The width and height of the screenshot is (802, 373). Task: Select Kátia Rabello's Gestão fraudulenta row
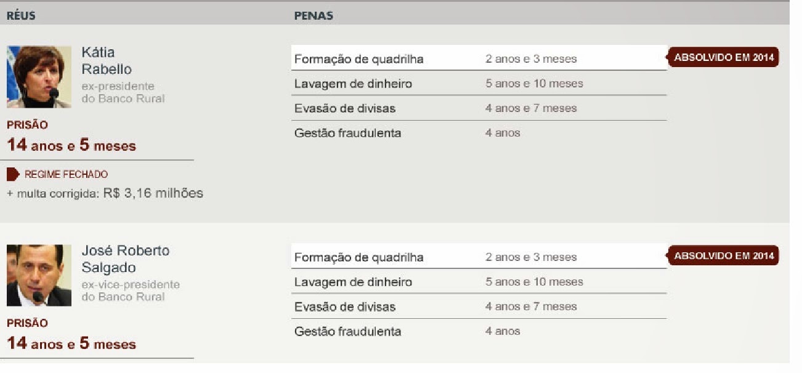[479, 132]
